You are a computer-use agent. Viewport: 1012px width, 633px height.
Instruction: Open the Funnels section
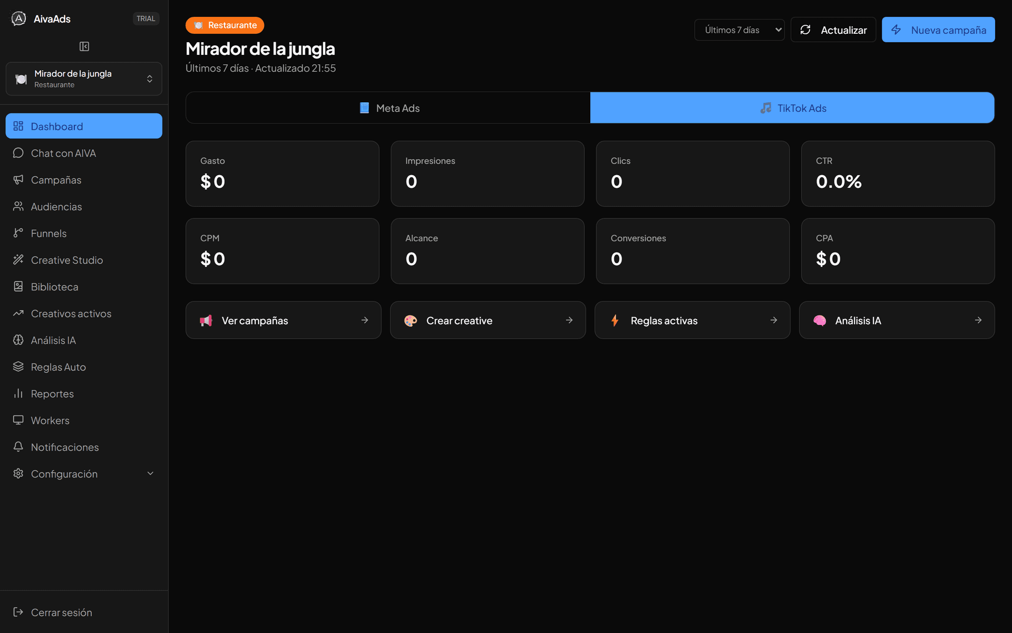(x=84, y=233)
